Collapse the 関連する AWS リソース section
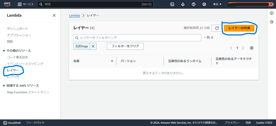The image size is (276, 126). click(x=4, y=86)
